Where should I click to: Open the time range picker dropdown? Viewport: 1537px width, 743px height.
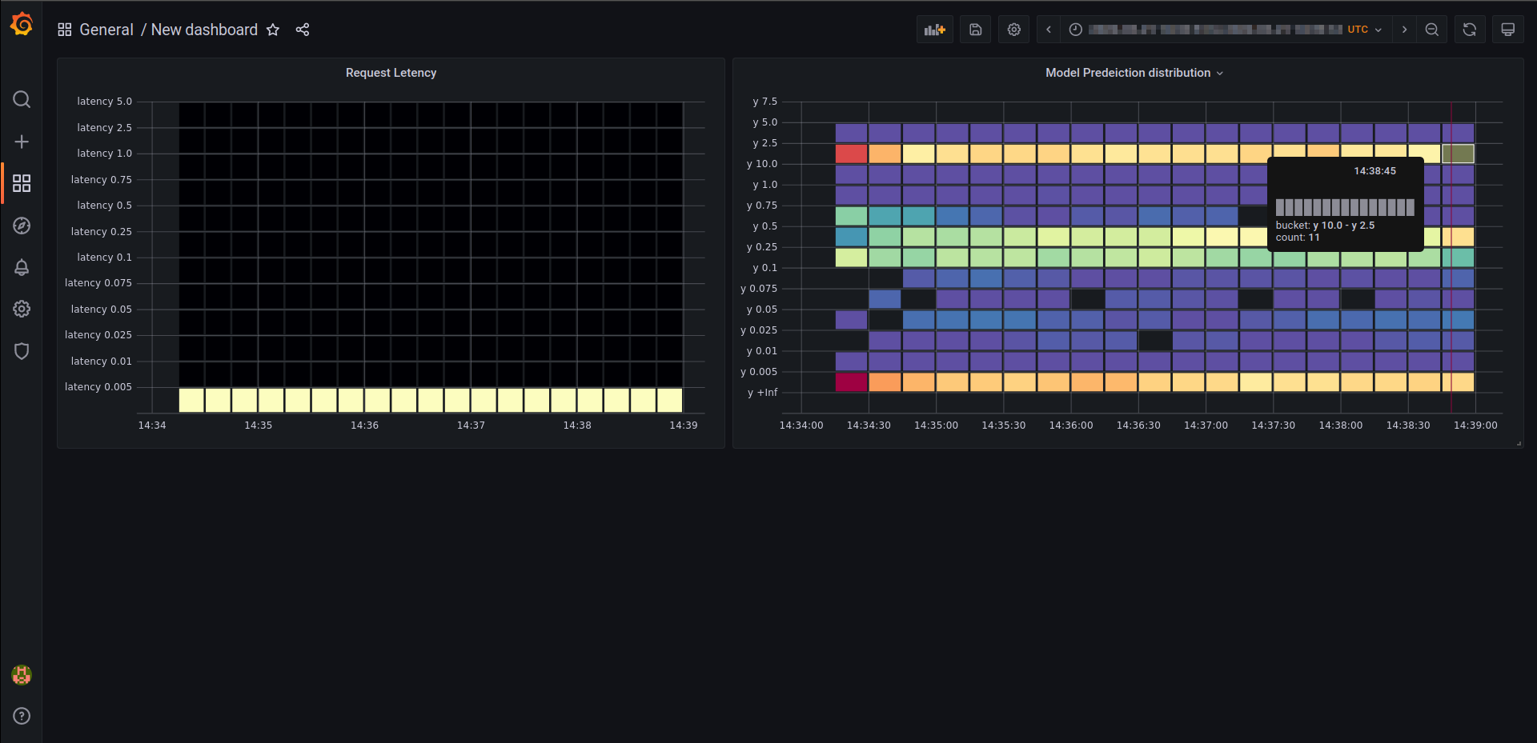pos(1225,30)
